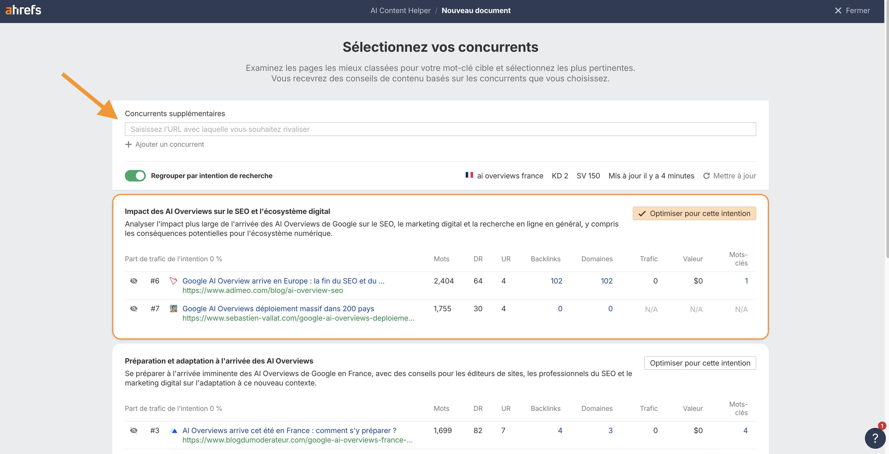Image resolution: width=889 pixels, height=454 pixels.
Task: Click Mis à jour il y a 4 minutes
Action: pos(651,176)
